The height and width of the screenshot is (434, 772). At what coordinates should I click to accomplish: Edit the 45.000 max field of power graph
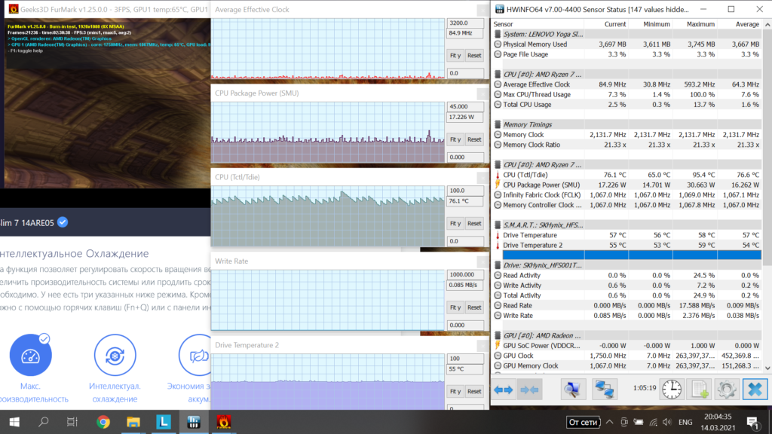tap(464, 107)
